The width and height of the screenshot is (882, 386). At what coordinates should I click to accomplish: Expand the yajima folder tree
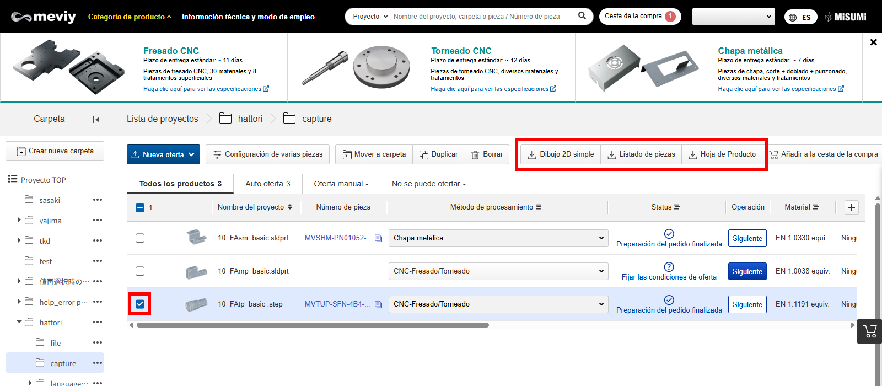pos(19,220)
